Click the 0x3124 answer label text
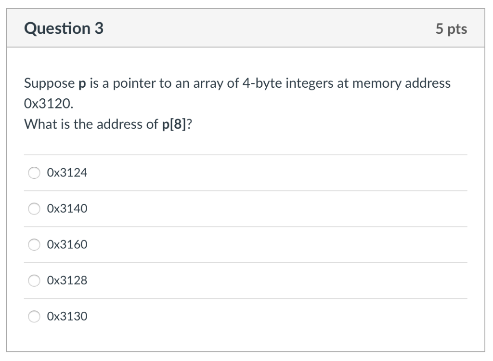 coord(67,173)
